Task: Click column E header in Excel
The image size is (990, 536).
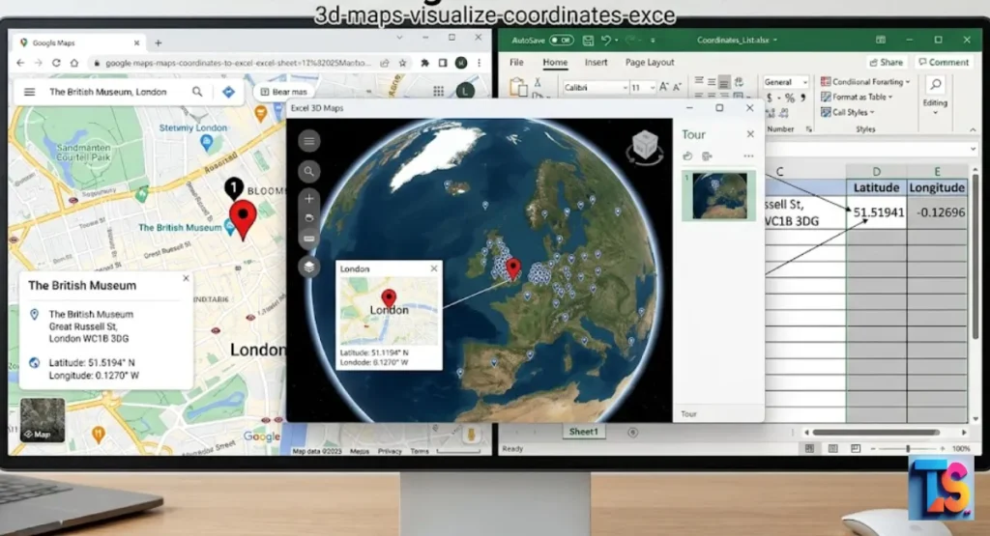Action: [x=937, y=172]
